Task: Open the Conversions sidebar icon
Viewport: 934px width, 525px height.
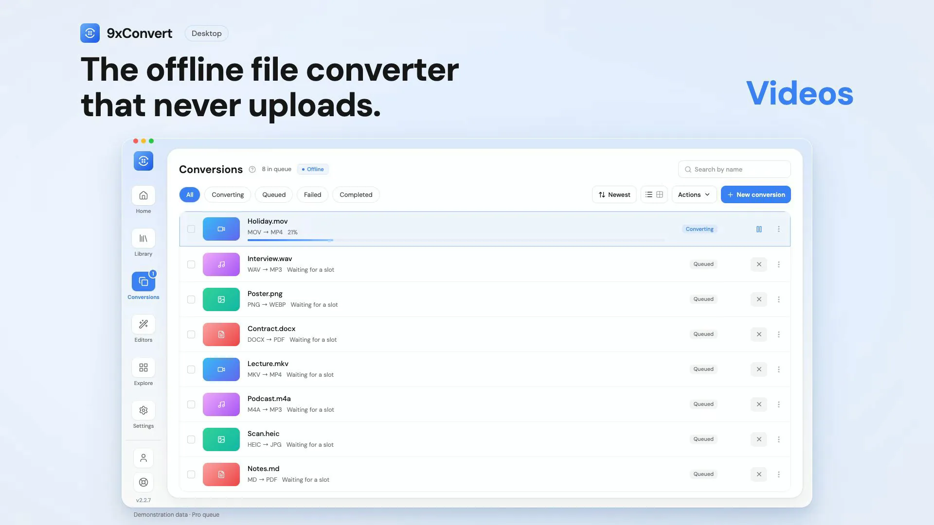Action: pos(143,281)
